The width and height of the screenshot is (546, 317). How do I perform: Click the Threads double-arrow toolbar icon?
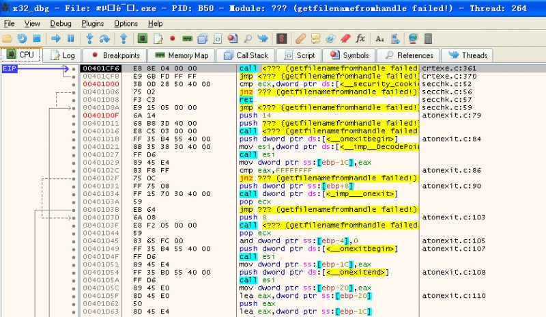point(263,39)
